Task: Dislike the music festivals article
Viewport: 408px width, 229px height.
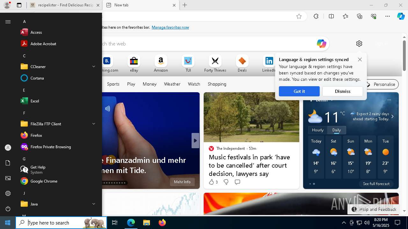Action: coord(226,182)
